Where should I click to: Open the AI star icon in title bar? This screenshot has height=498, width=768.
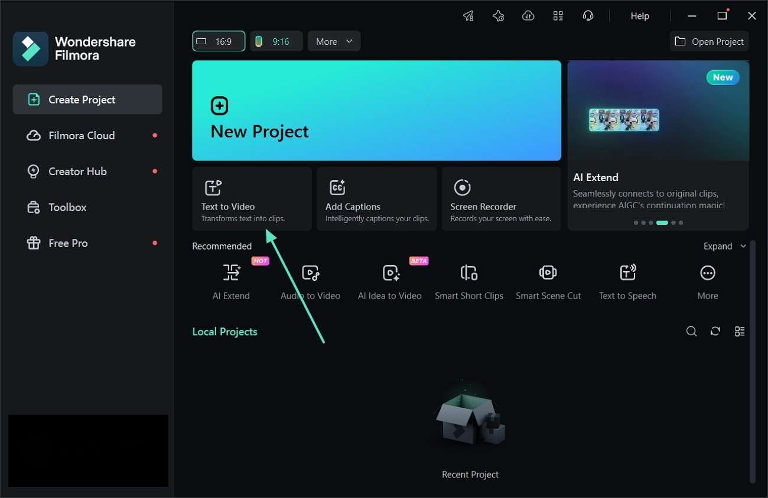(498, 16)
